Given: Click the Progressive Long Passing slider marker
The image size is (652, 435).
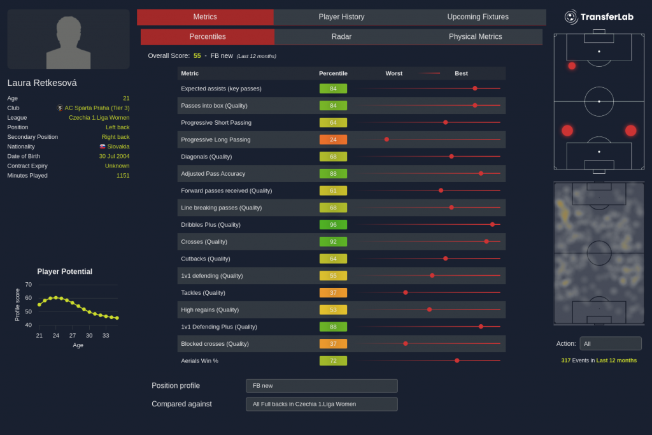Looking at the screenshot, I should tap(386, 139).
